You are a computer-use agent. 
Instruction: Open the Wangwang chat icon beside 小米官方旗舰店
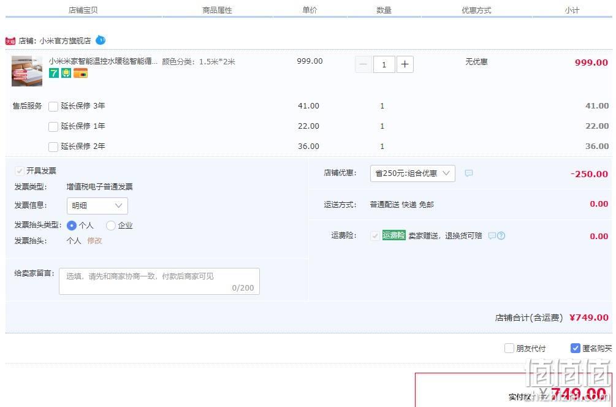click(x=101, y=40)
